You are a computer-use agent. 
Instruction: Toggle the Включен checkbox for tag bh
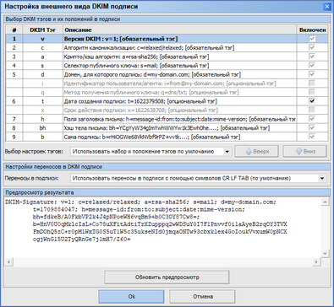(312, 128)
